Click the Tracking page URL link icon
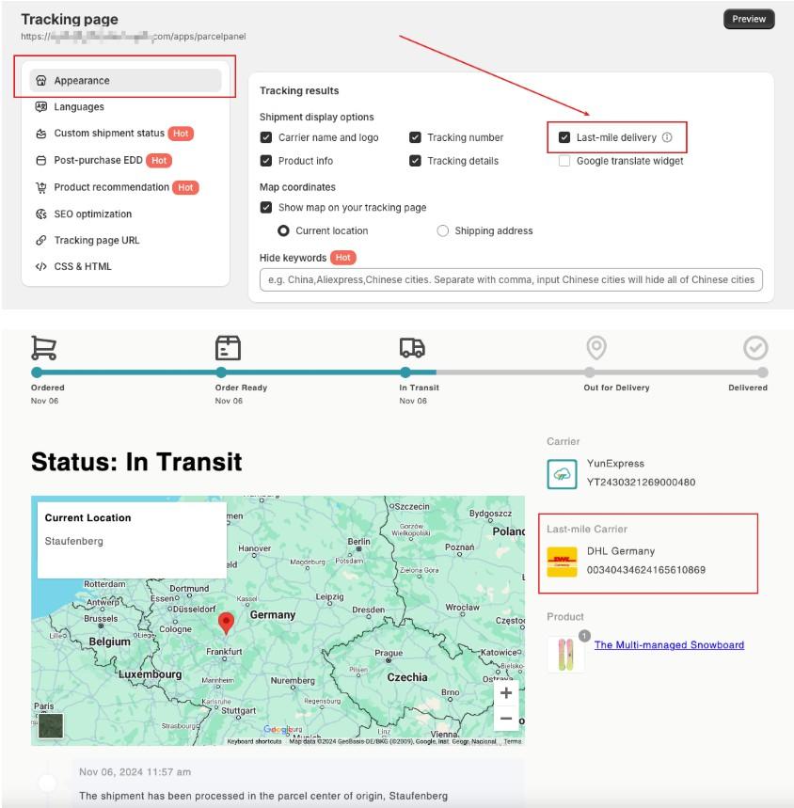The image size is (794, 808). (x=41, y=240)
